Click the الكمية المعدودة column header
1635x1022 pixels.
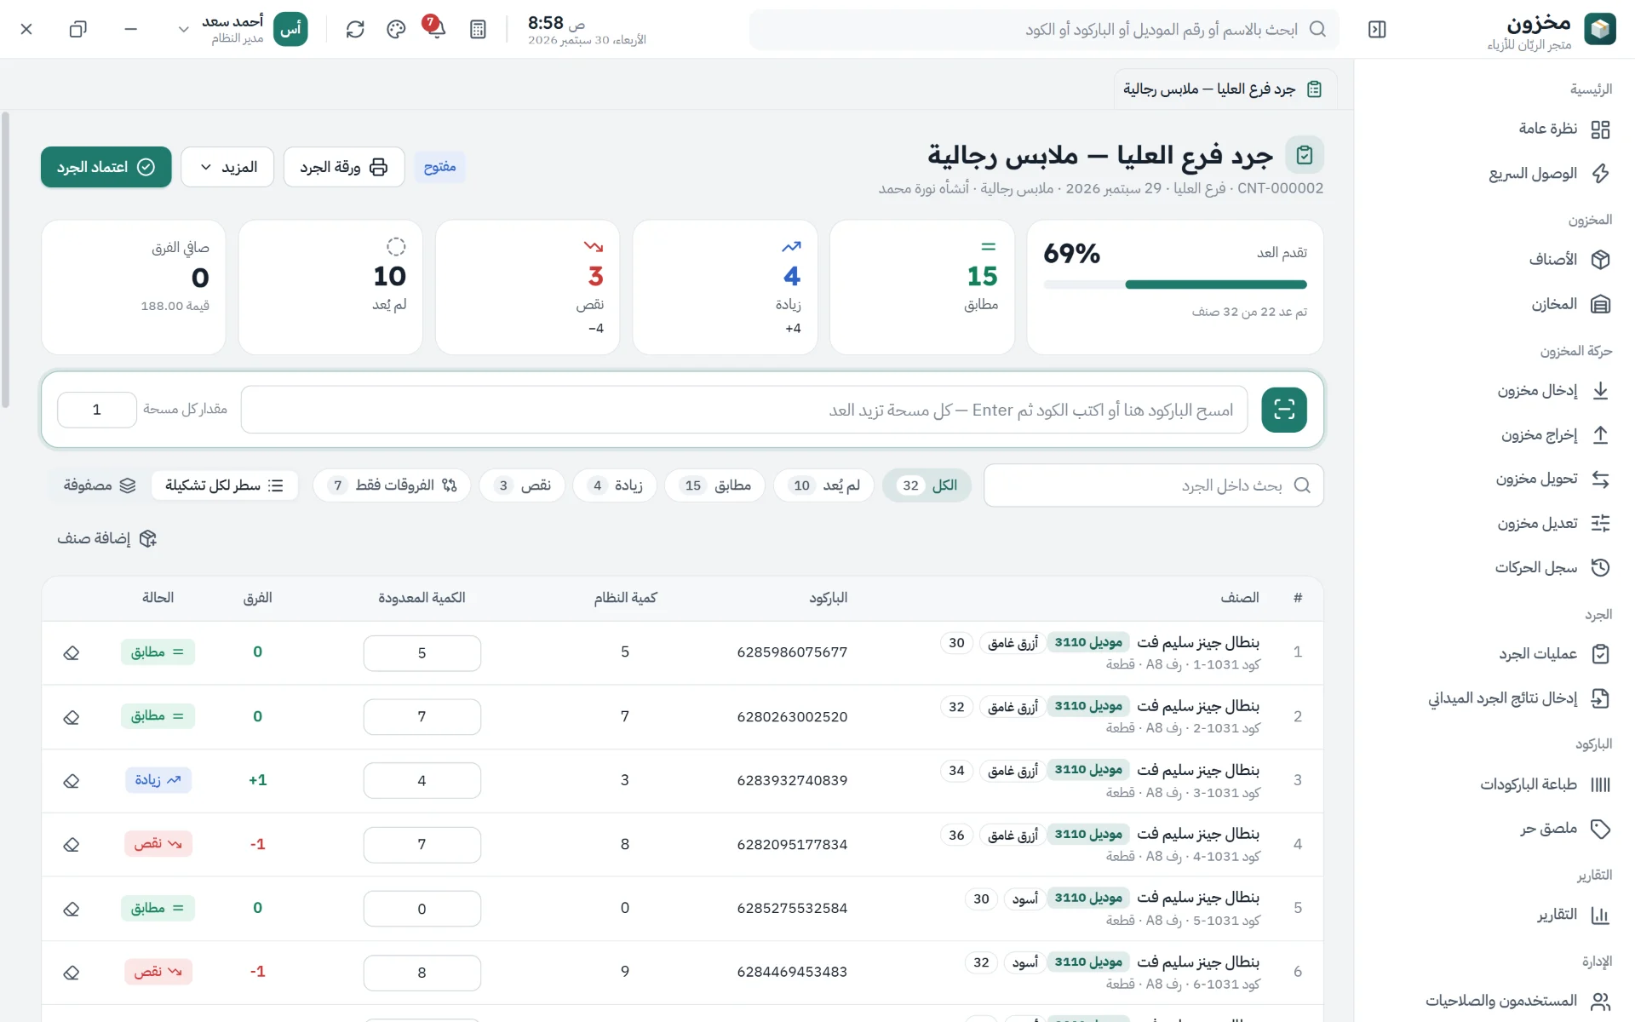click(422, 598)
